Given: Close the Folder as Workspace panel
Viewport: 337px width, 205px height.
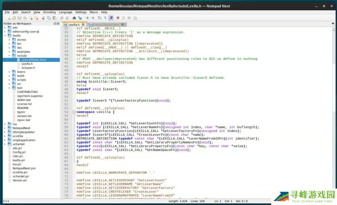Looking at the screenshot, I should point(59,24).
